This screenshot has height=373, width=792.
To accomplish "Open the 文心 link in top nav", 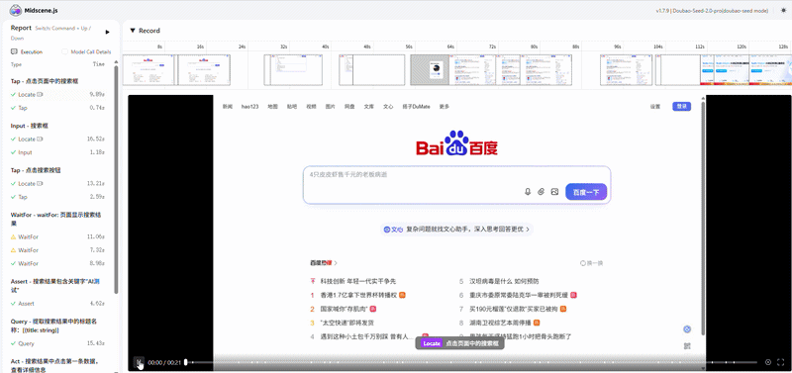I will pyautogui.click(x=388, y=107).
